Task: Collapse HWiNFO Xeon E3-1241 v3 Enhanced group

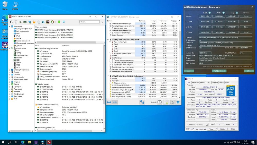Action: (x=108, y=76)
